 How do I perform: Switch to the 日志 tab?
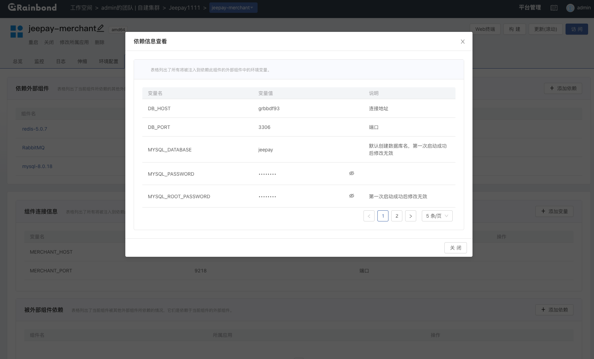[61, 61]
